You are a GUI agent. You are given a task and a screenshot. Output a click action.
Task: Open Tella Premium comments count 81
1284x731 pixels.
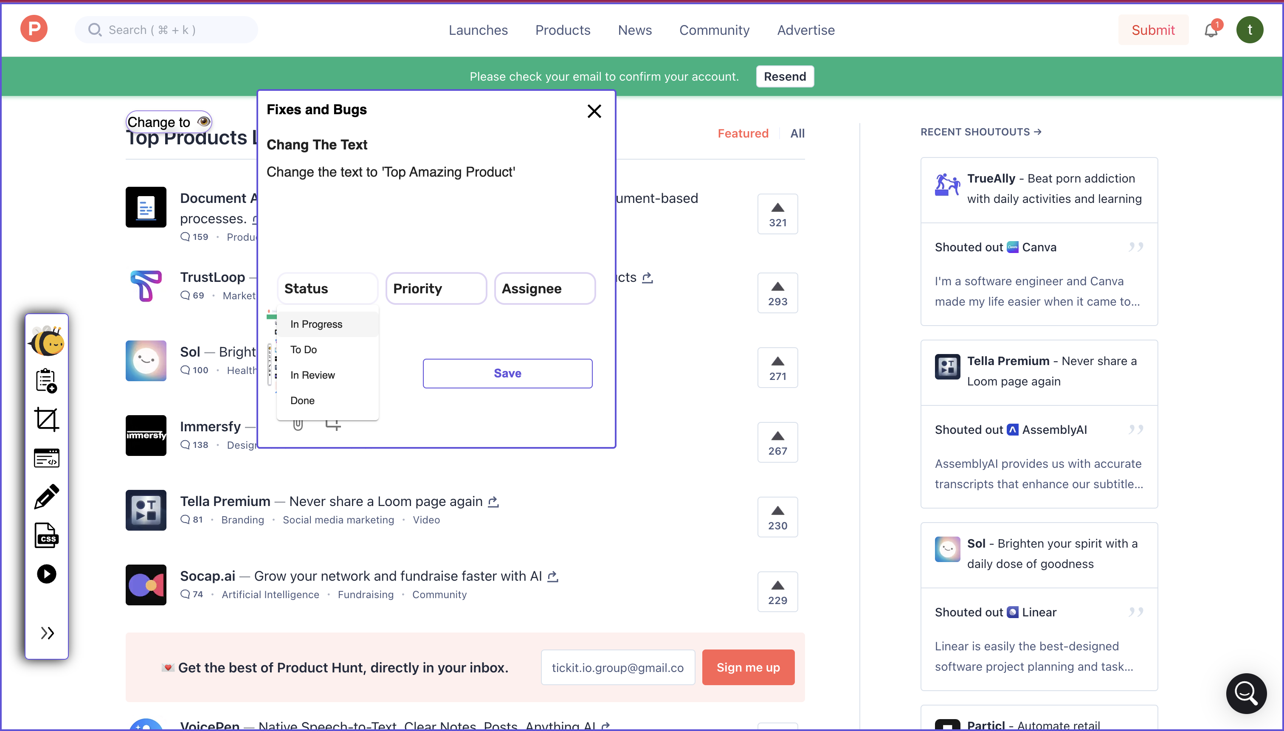point(191,520)
